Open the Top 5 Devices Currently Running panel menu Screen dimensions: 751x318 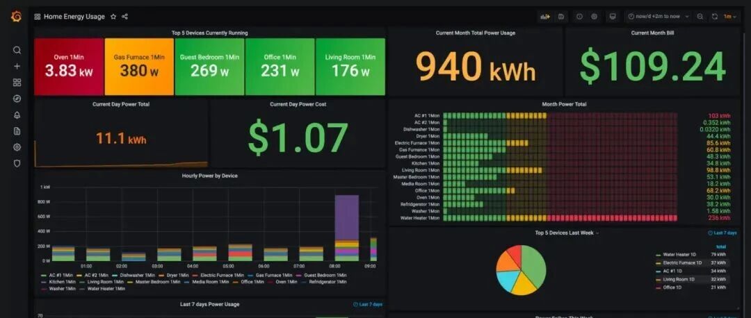pos(210,33)
